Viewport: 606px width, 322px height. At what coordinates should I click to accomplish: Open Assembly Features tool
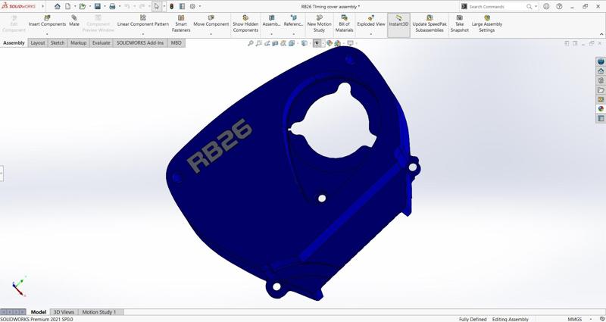point(271,21)
